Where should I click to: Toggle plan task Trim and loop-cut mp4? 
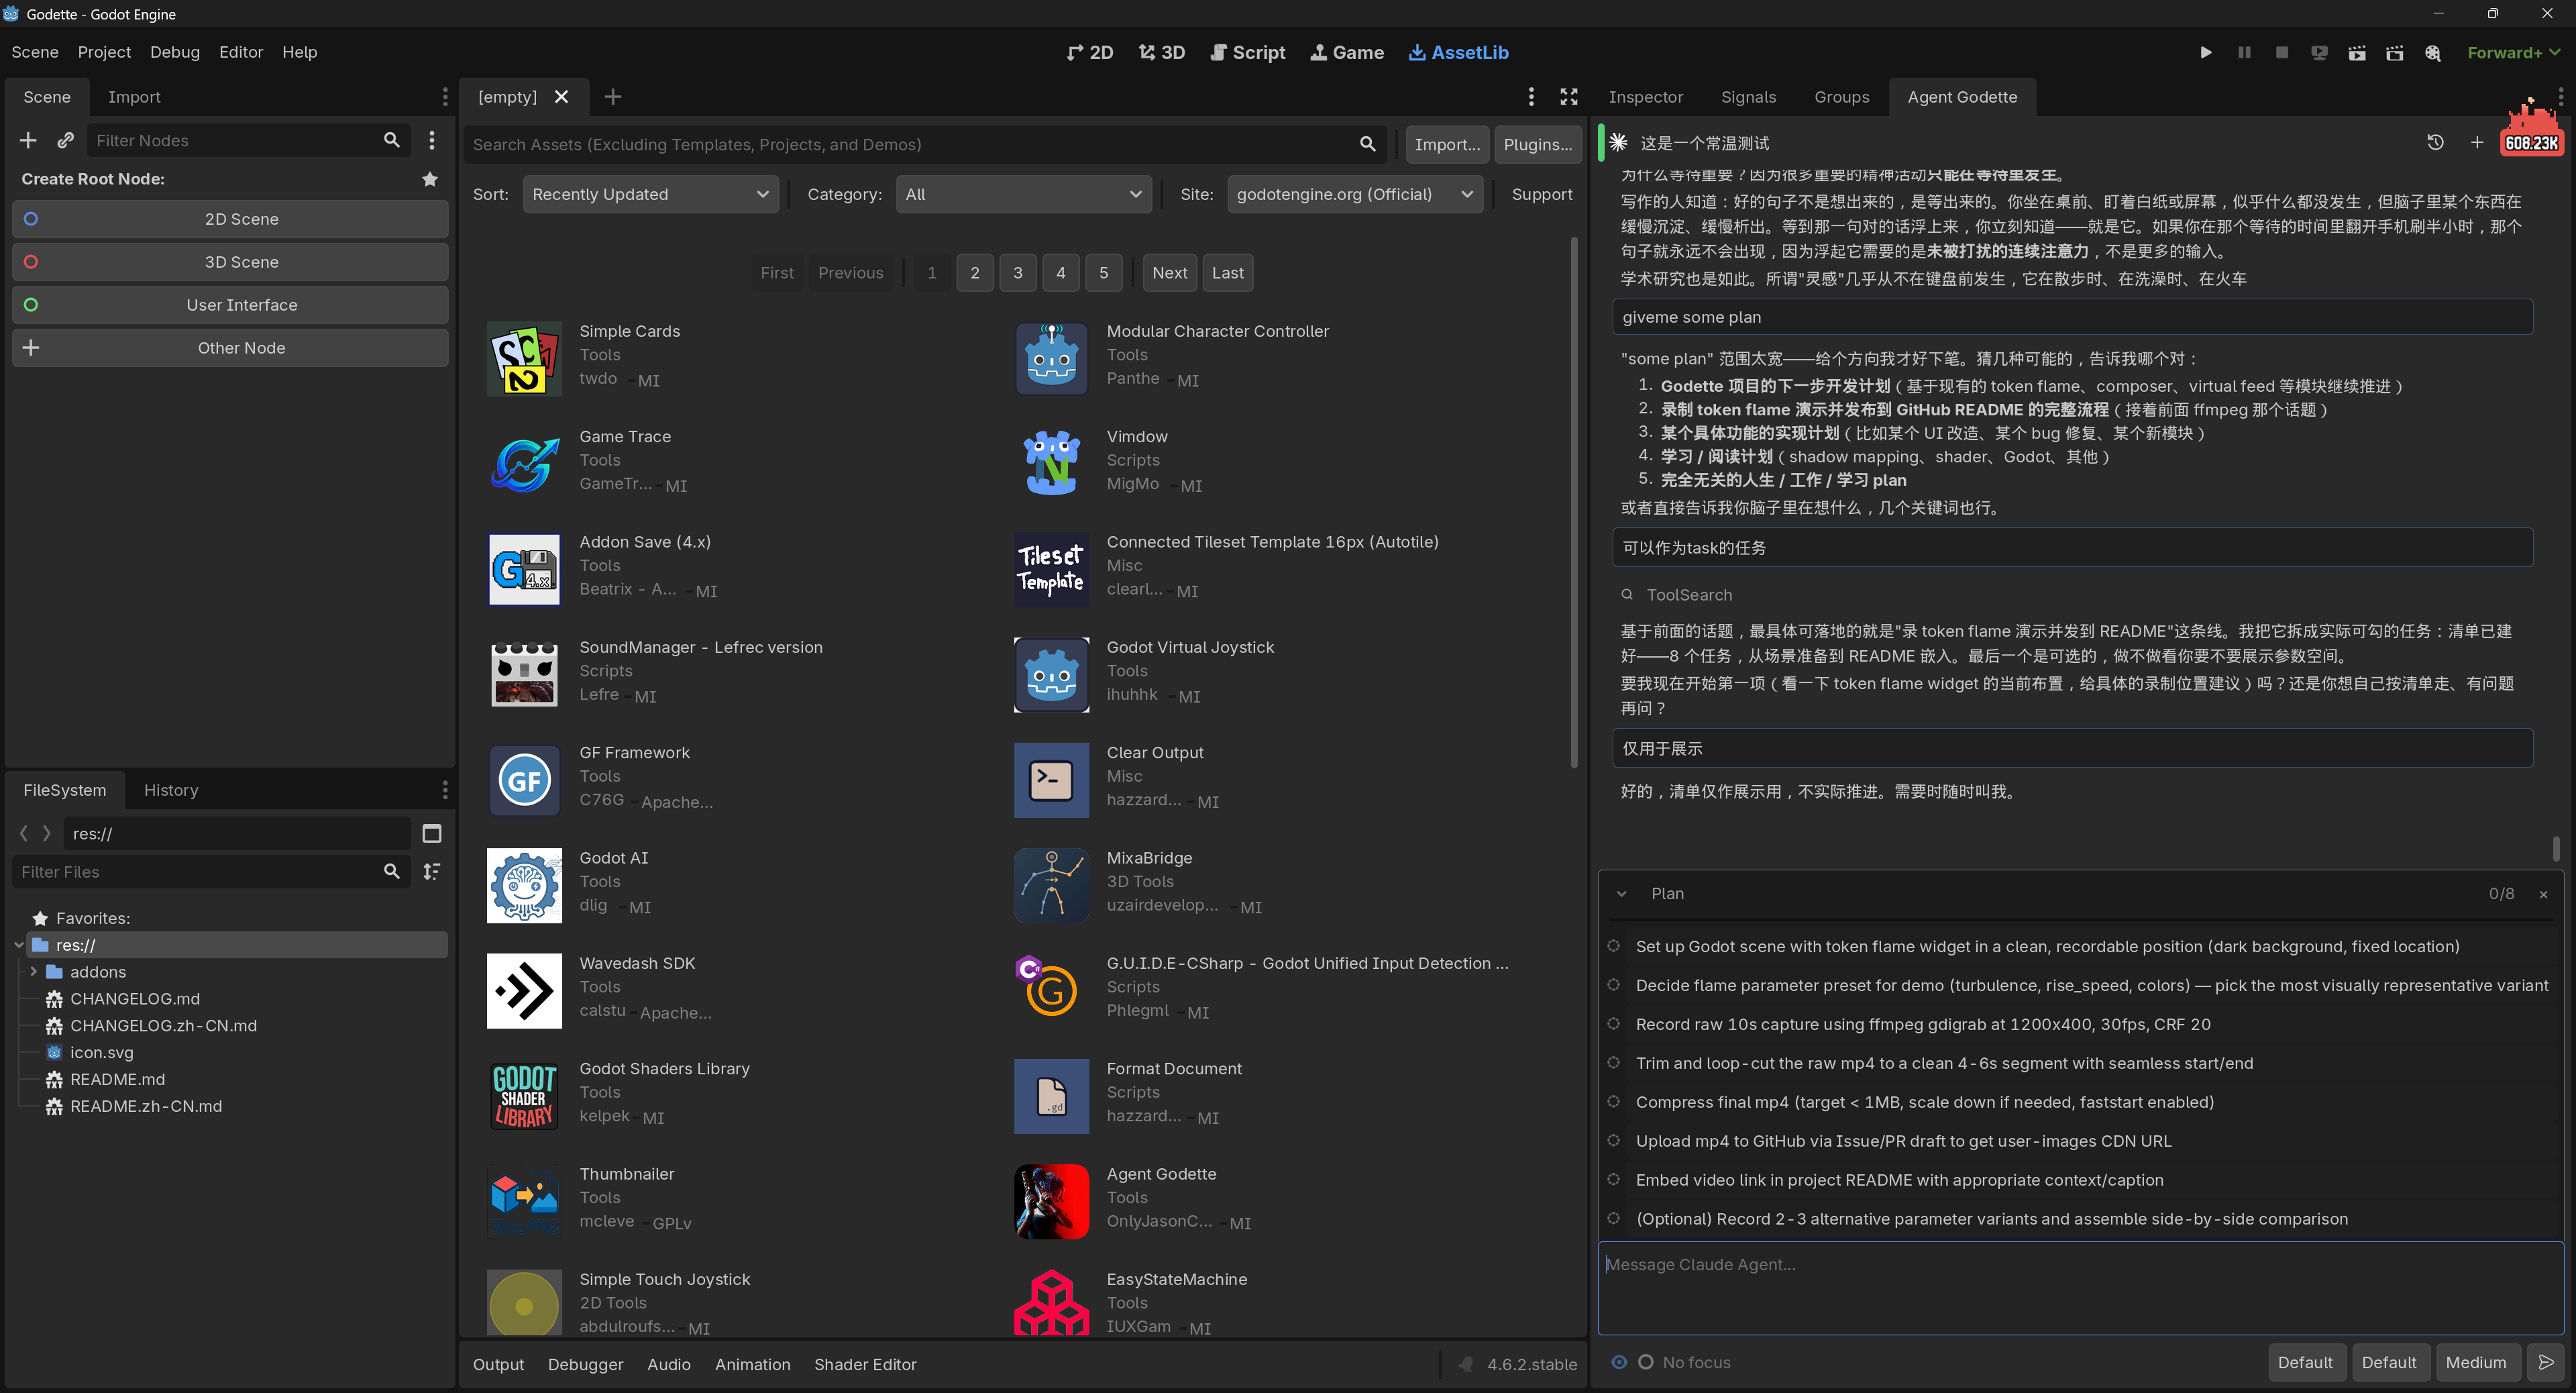[1613, 1063]
